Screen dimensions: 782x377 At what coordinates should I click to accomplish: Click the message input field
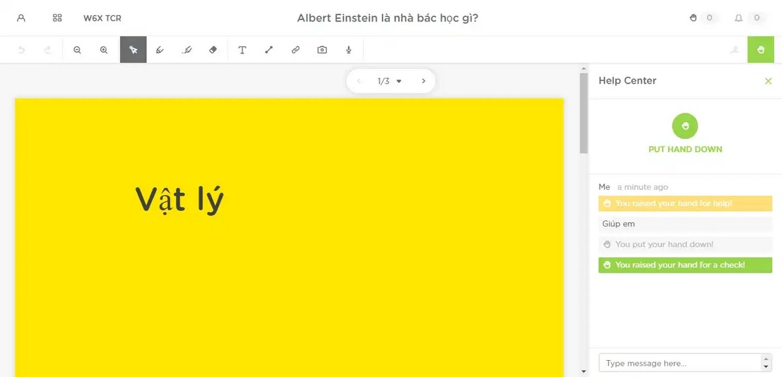[680, 363]
